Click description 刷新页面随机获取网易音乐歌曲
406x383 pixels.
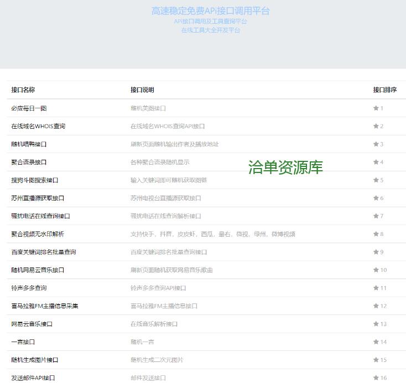pos(171,270)
